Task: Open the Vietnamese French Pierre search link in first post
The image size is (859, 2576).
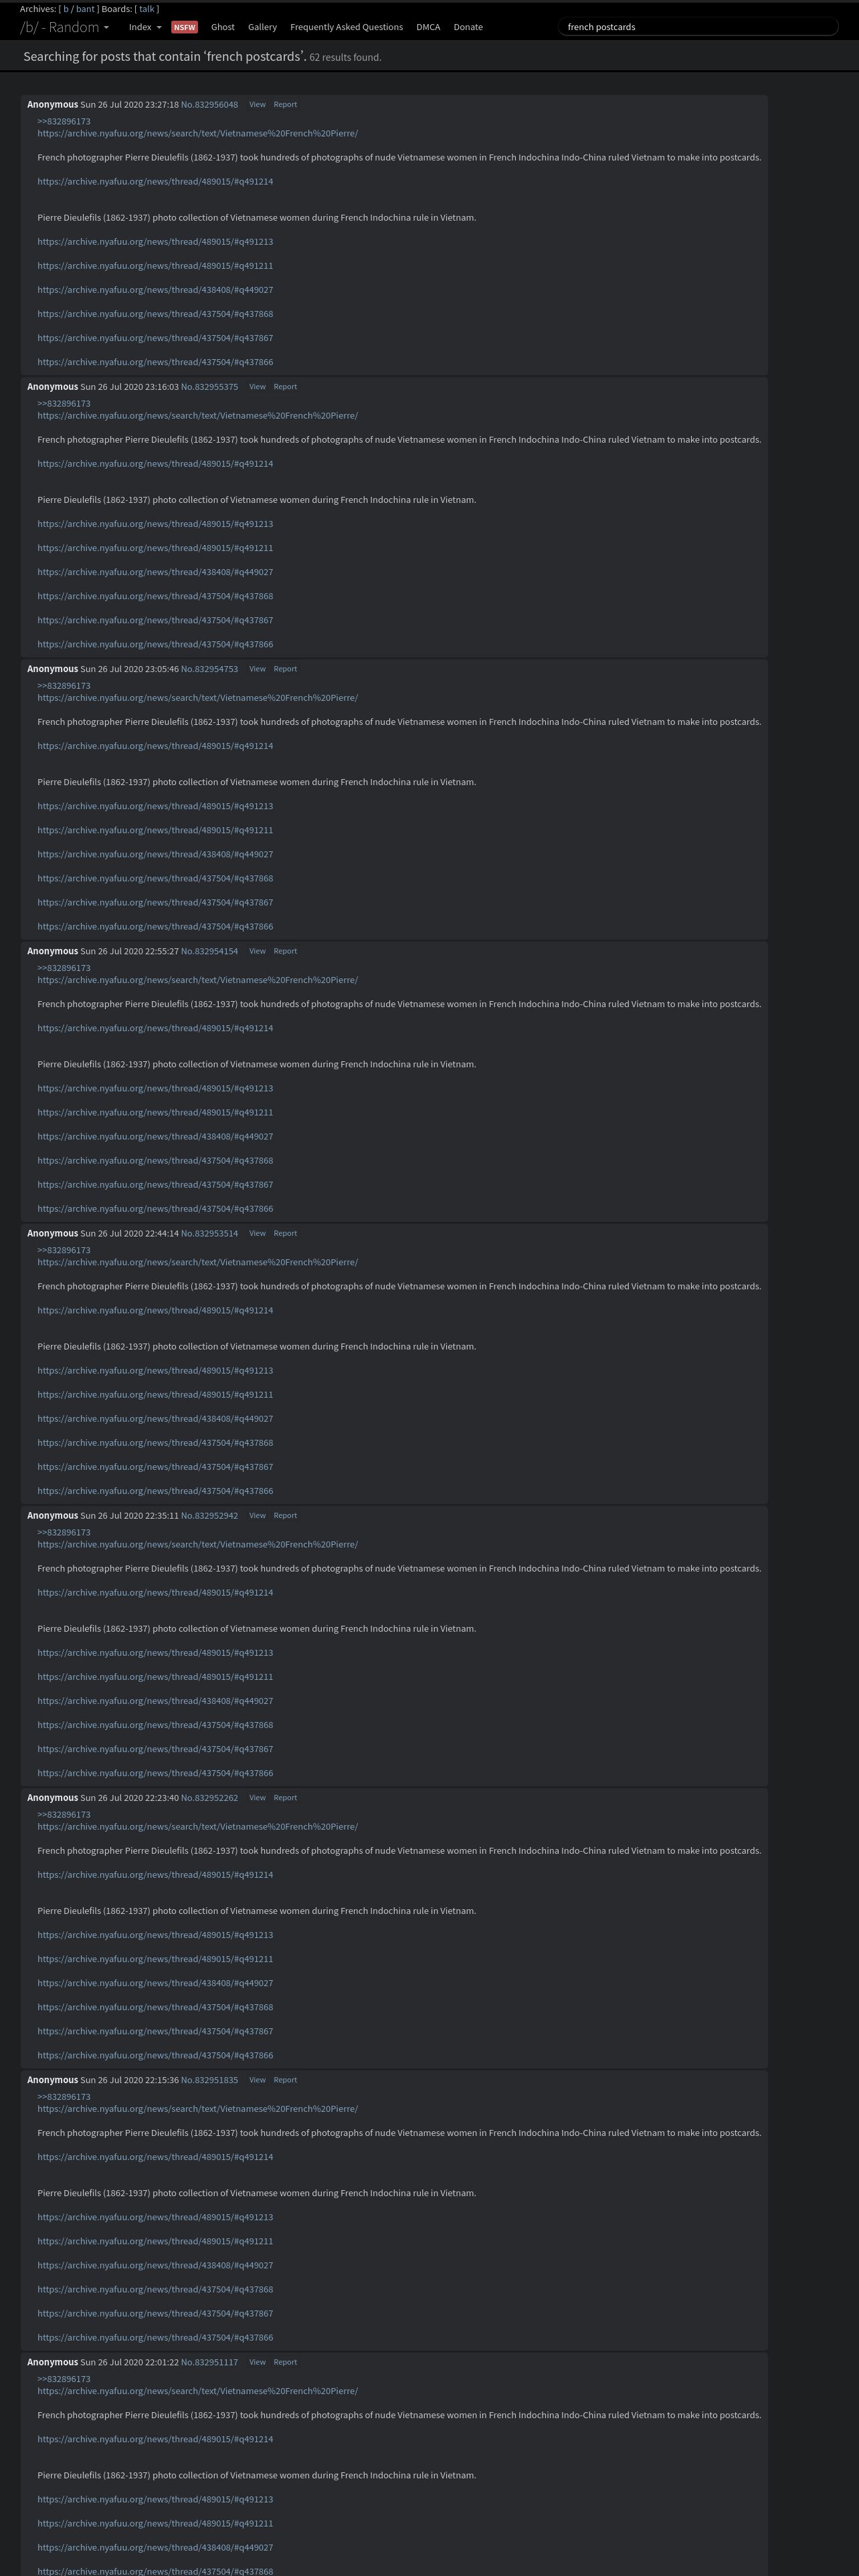Action: pyautogui.click(x=198, y=133)
